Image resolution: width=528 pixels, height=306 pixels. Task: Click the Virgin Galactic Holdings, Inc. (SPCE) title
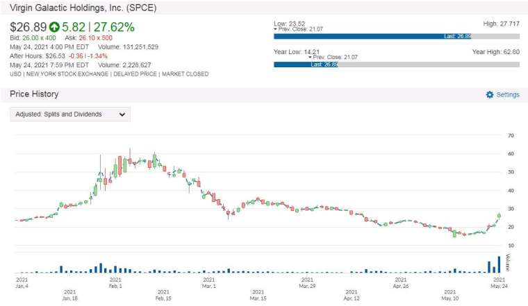pyautogui.click(x=83, y=8)
